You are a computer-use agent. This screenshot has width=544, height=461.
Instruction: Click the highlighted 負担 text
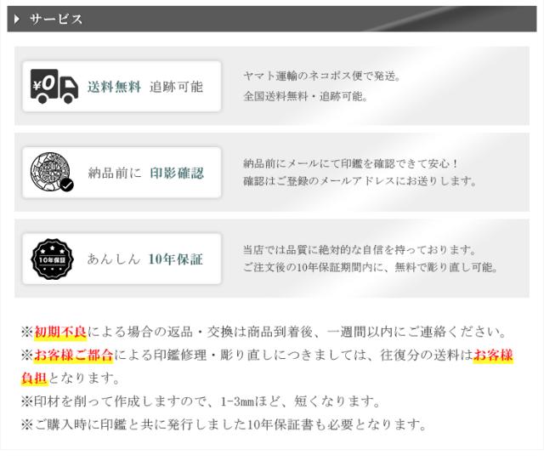(x=34, y=378)
